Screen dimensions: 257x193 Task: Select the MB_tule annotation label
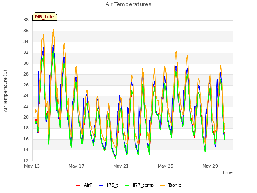tap(45, 16)
